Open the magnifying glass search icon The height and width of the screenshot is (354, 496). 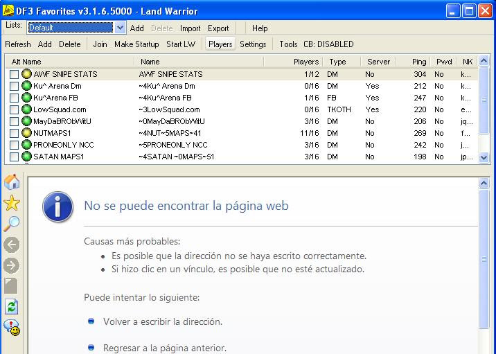point(12,224)
